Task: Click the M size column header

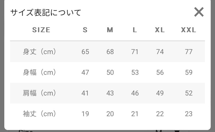Action: point(110,30)
